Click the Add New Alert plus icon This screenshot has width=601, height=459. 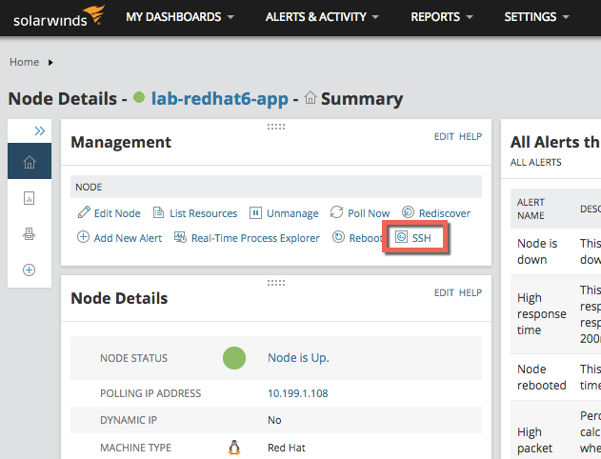point(83,237)
